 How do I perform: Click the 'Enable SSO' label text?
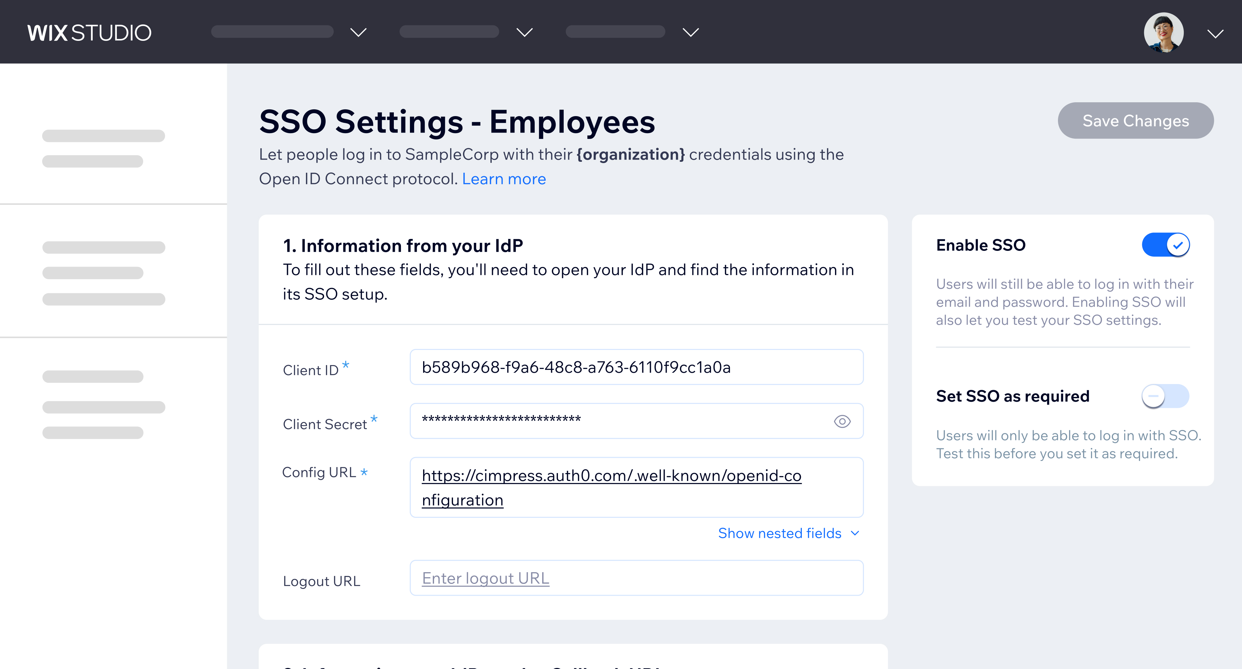point(981,245)
